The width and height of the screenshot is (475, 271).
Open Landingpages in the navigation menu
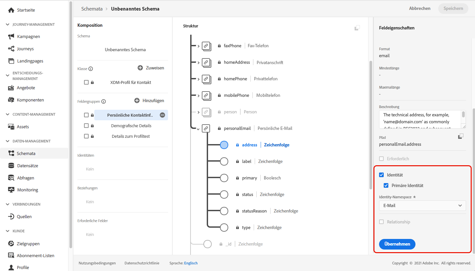pos(30,61)
